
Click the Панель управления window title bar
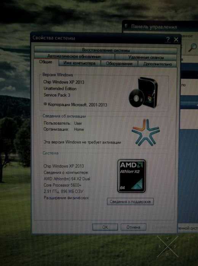[x=160, y=27]
